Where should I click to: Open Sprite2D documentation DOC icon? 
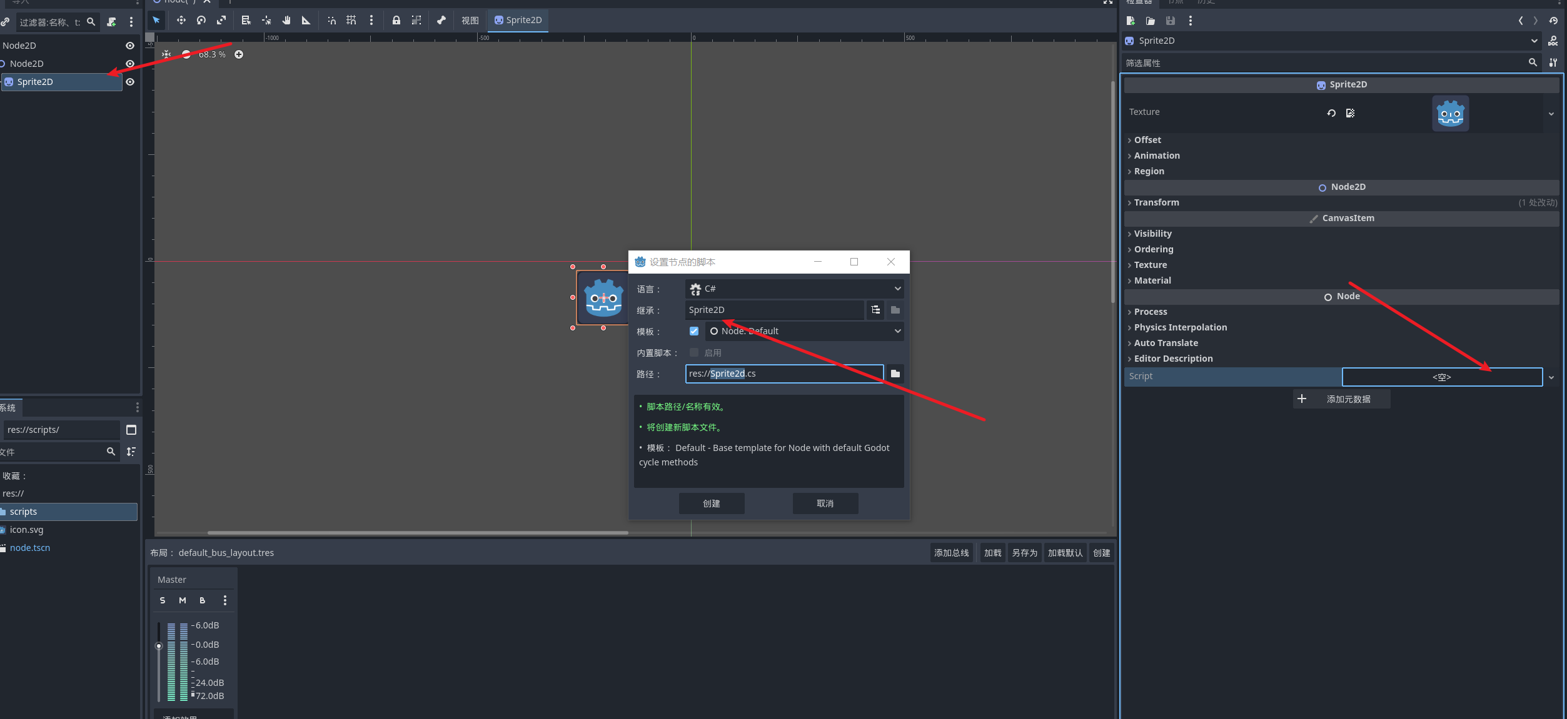tap(1553, 41)
